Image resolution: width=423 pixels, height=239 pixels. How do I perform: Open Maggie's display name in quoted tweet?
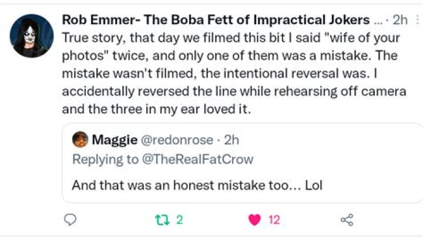pos(113,140)
